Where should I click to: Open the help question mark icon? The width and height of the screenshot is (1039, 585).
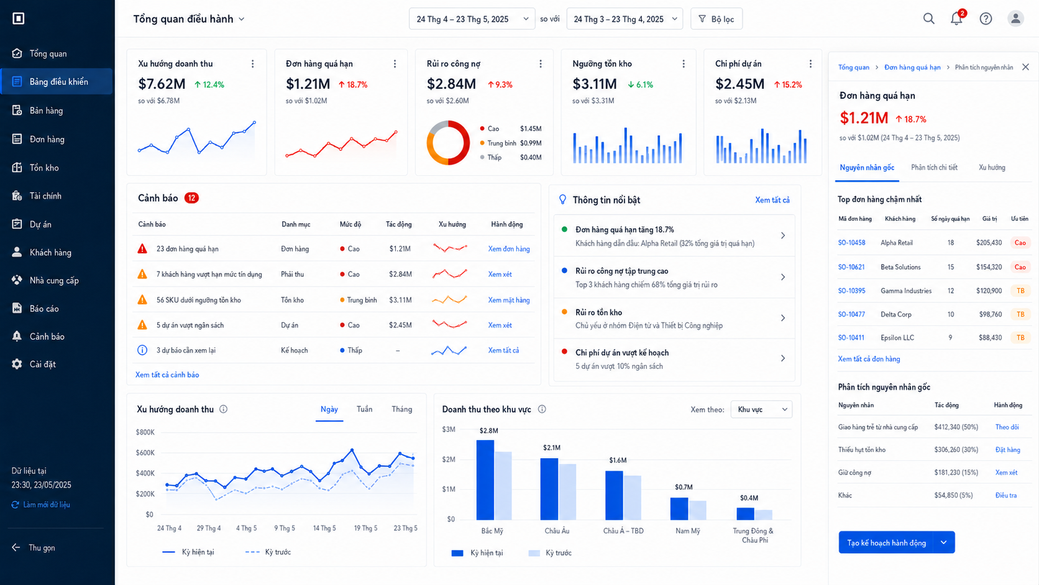[986, 19]
